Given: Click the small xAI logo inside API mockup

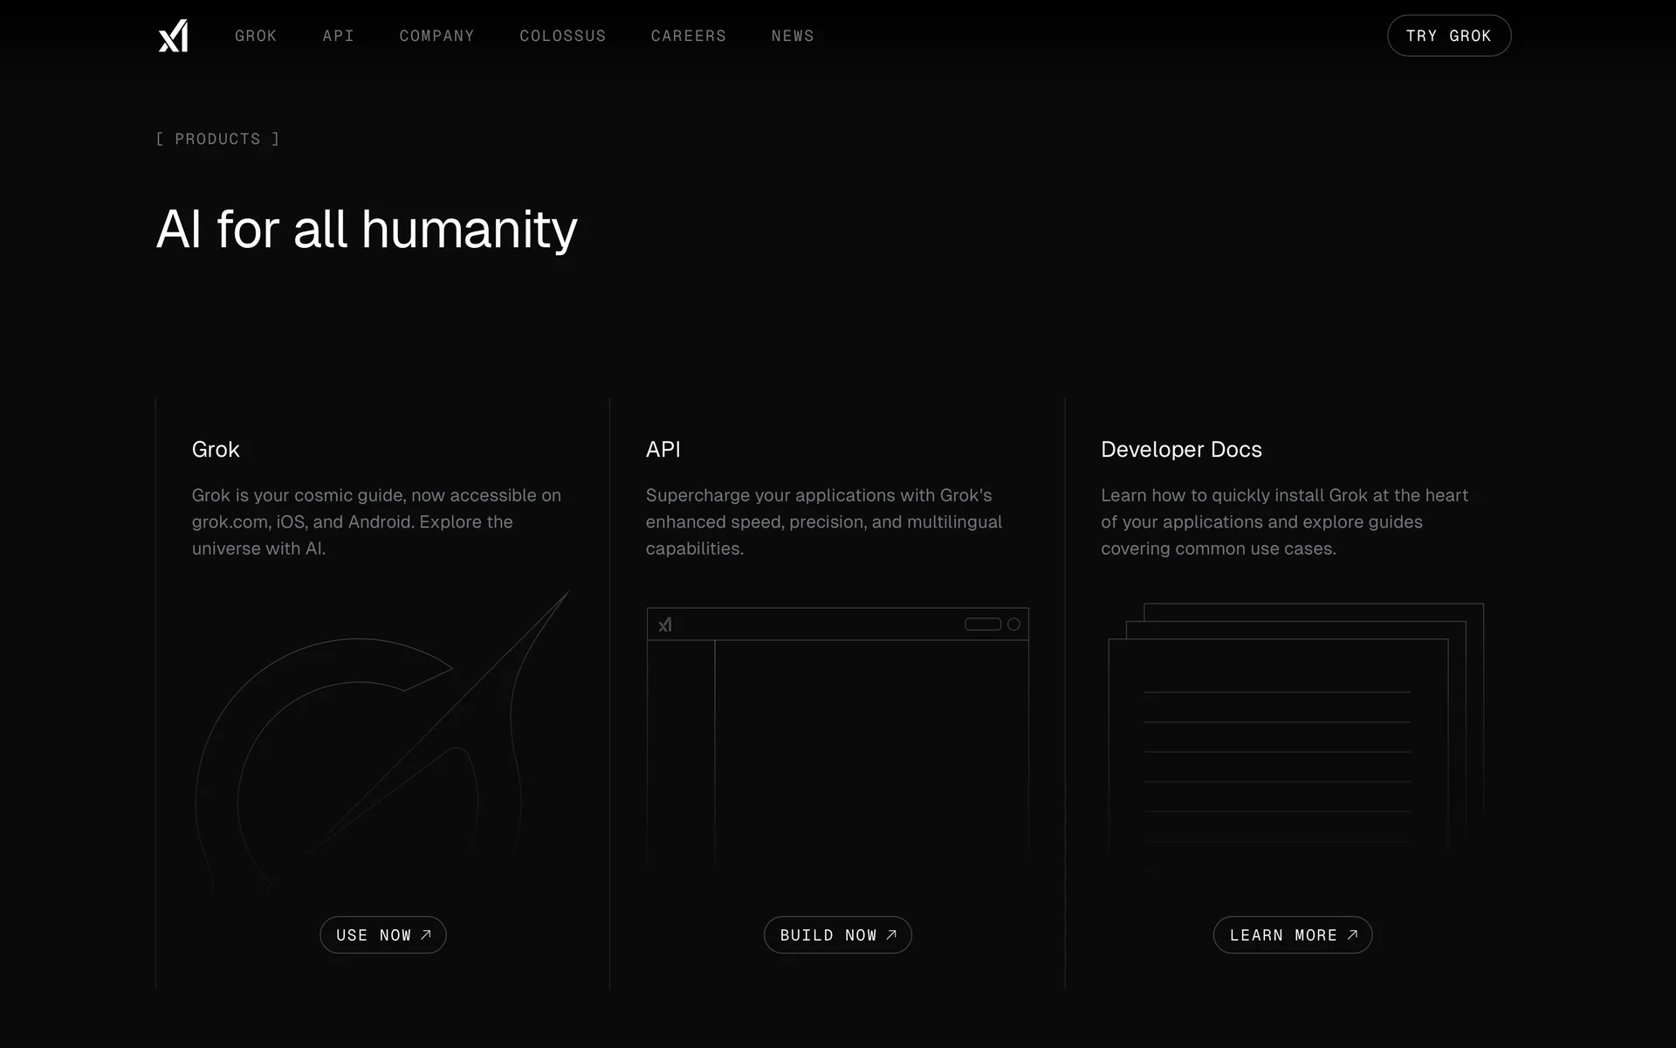Looking at the screenshot, I should tap(665, 624).
